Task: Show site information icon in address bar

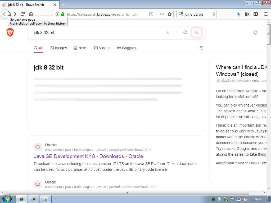Action: [x=57, y=14]
